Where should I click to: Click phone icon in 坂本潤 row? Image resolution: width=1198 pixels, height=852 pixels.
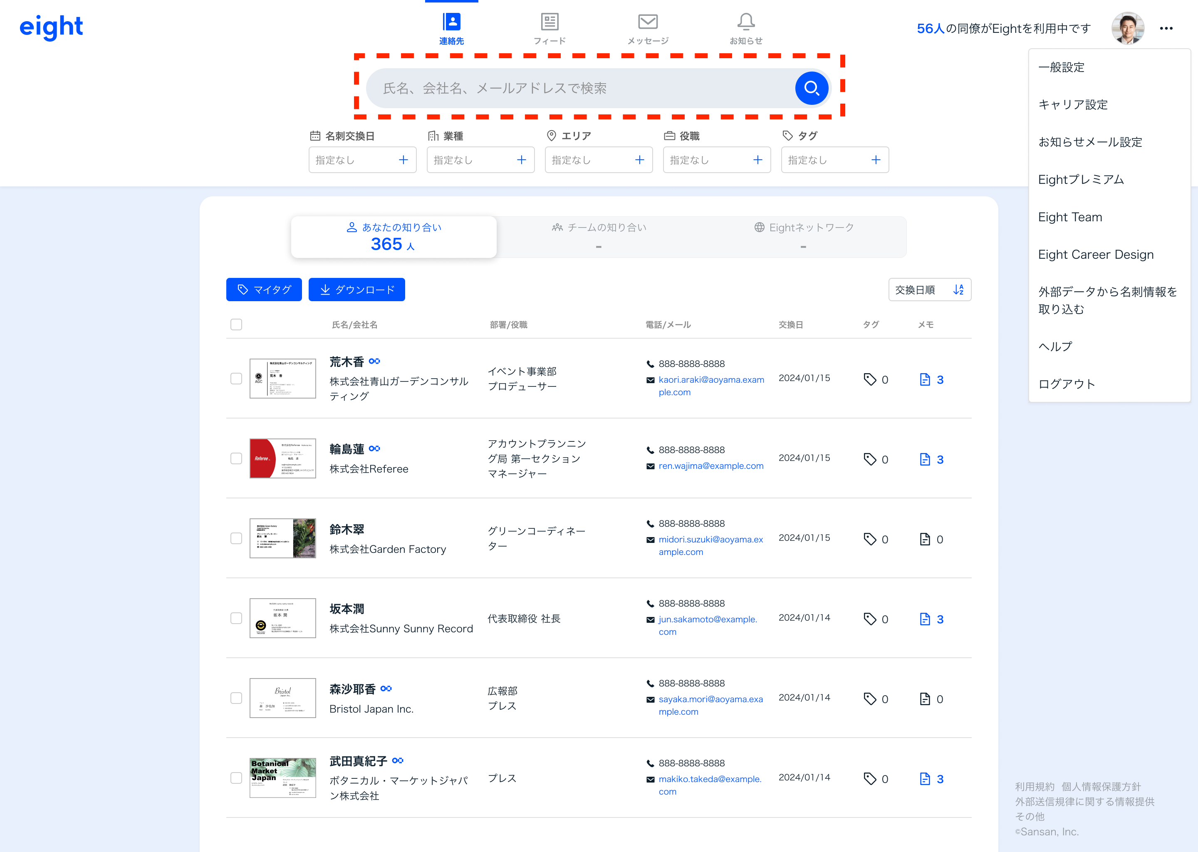pyautogui.click(x=651, y=603)
